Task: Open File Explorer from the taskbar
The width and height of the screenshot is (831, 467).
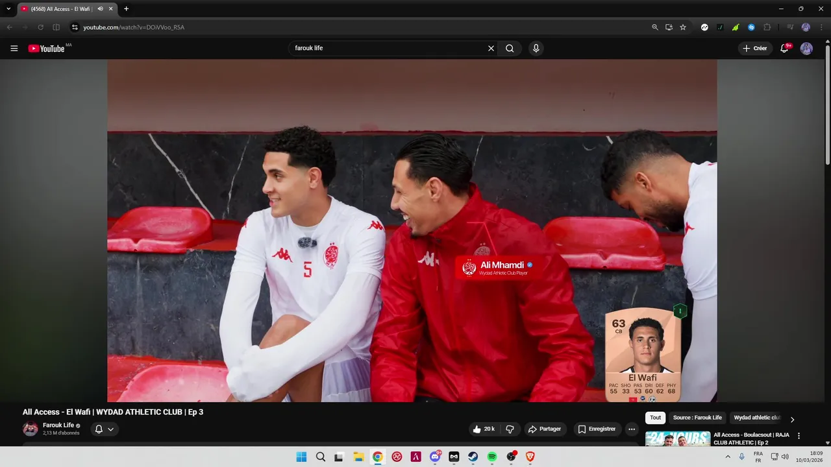Action: 358,457
